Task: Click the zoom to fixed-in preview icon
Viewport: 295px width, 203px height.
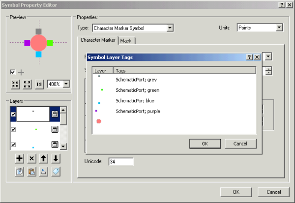Action: [15, 84]
